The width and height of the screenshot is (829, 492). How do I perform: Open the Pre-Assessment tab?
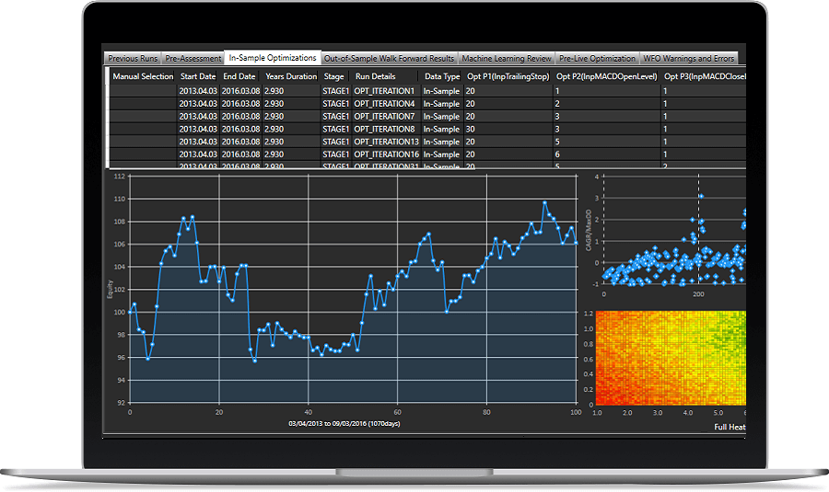[x=193, y=59]
